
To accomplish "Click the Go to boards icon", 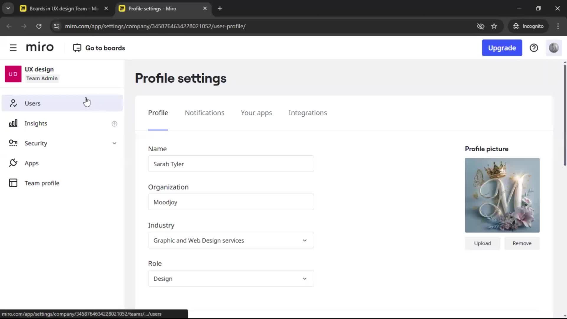I will pos(77,48).
